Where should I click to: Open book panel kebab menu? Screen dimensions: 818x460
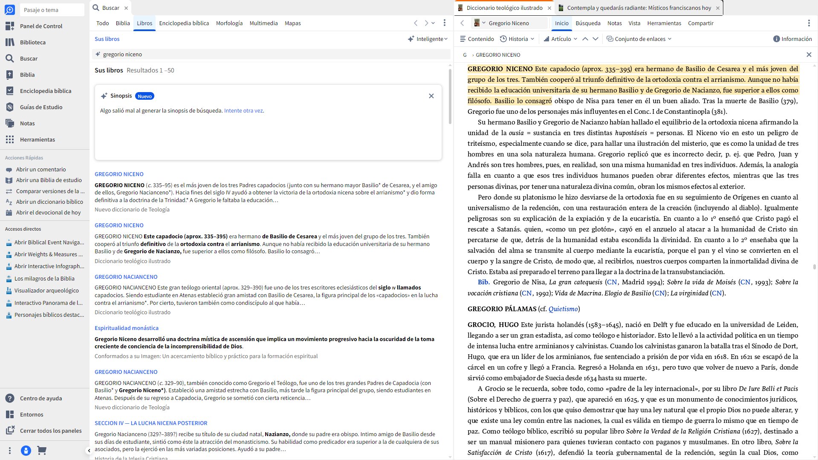(809, 23)
